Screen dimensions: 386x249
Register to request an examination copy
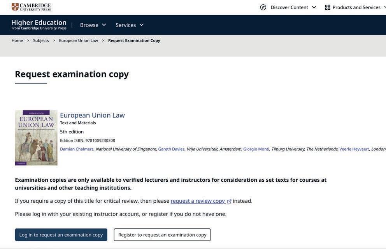pos(162,235)
